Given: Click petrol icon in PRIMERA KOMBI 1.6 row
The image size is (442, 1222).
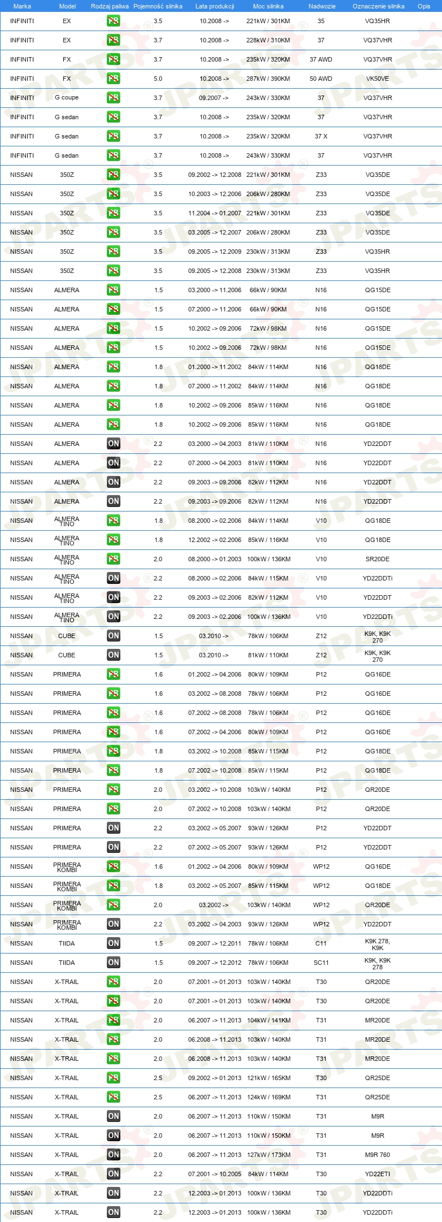Looking at the screenshot, I should pos(114,866).
